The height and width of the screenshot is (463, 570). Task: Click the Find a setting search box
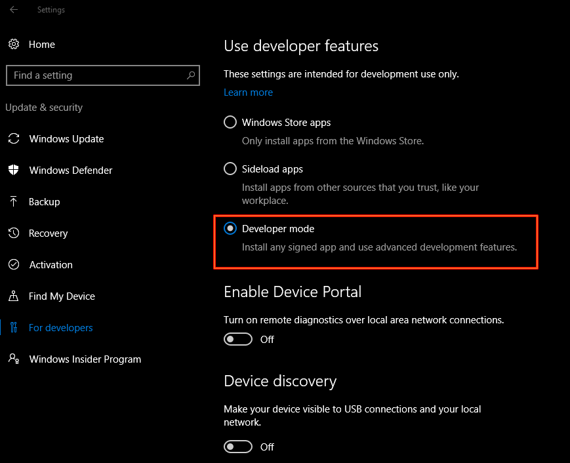pyautogui.click(x=103, y=75)
